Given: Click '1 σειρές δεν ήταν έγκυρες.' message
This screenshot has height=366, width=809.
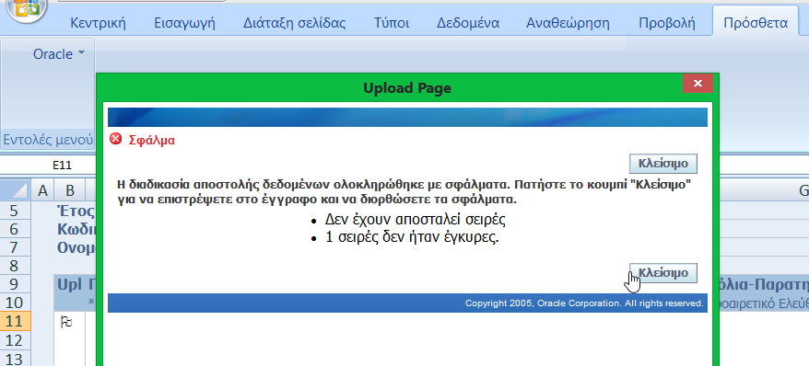Looking at the screenshot, I should 412,238.
